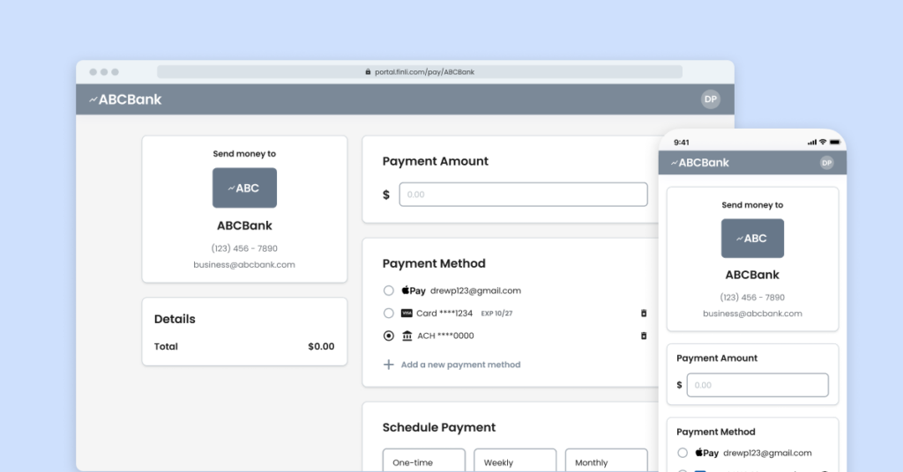The width and height of the screenshot is (903, 472).
Task: Click the DP avatar in desktop header
Action: click(710, 99)
